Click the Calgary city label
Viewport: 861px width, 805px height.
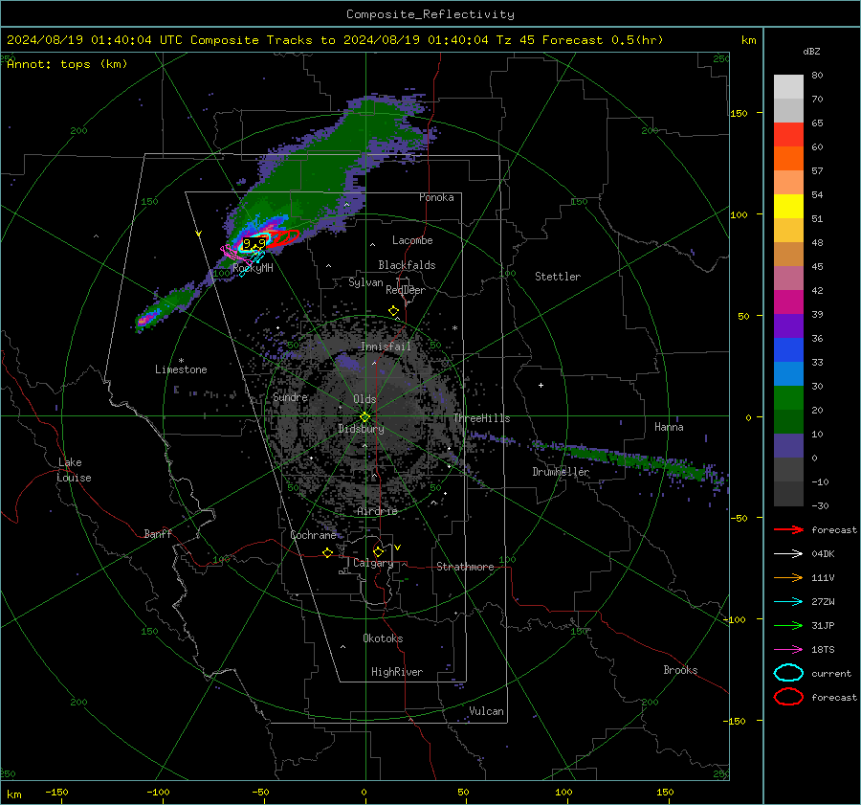pos(373,563)
